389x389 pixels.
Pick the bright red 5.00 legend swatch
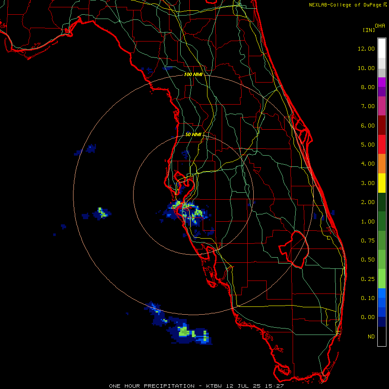click(x=382, y=144)
